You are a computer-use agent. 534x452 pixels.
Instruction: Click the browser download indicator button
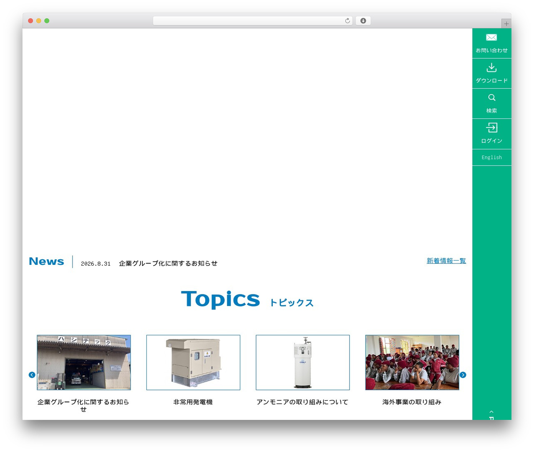[x=363, y=21]
